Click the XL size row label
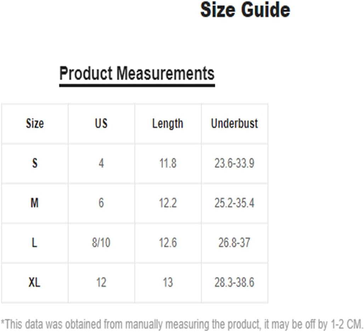 tap(34, 283)
